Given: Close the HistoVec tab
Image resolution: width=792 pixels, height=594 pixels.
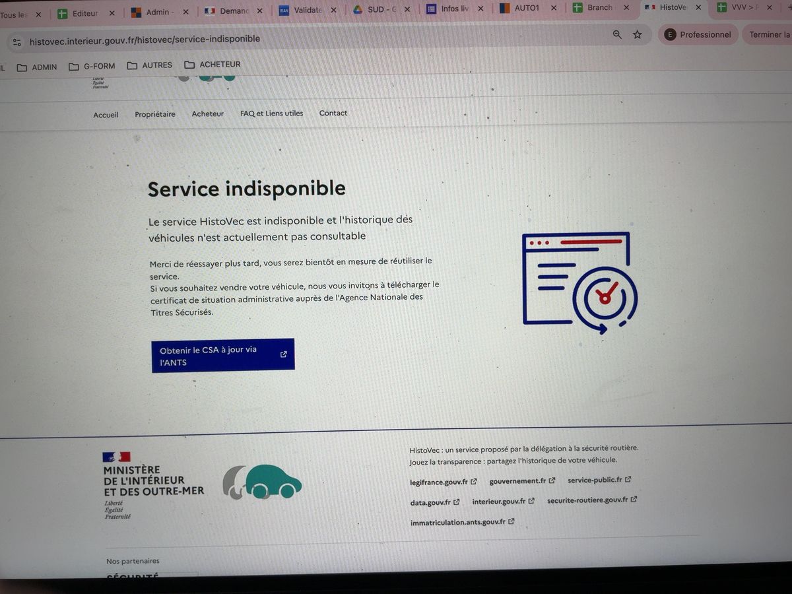Looking at the screenshot, I should click(698, 7).
